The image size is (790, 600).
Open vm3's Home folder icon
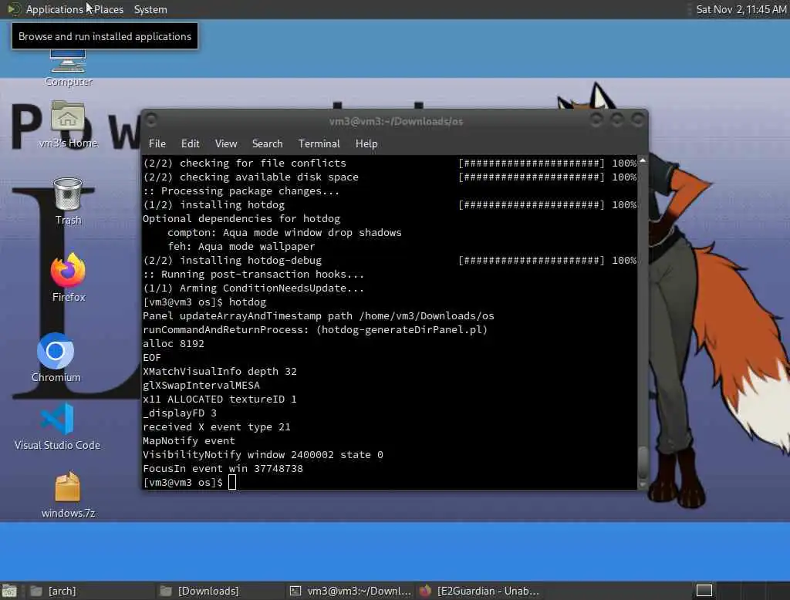(68, 124)
